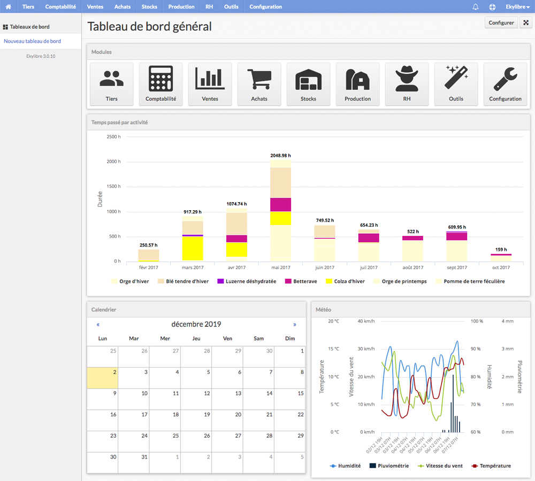Open the Tiers module tile
This screenshot has width=535, height=481.
click(x=112, y=84)
